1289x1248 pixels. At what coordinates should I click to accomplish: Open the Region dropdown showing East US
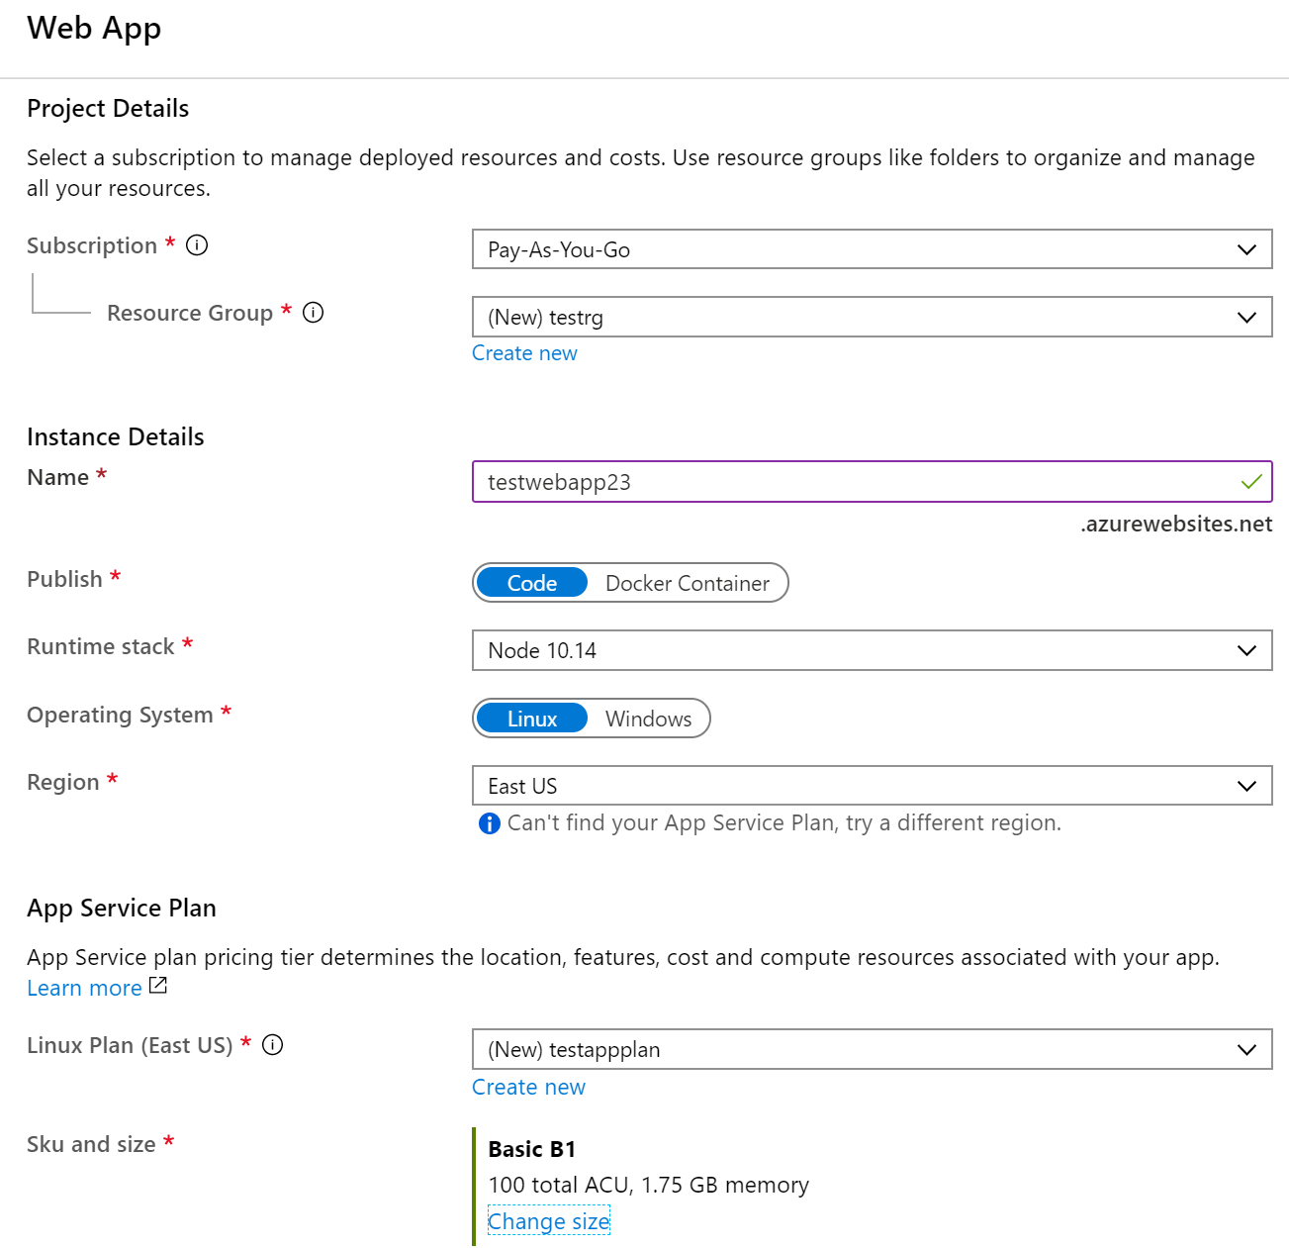click(x=873, y=786)
